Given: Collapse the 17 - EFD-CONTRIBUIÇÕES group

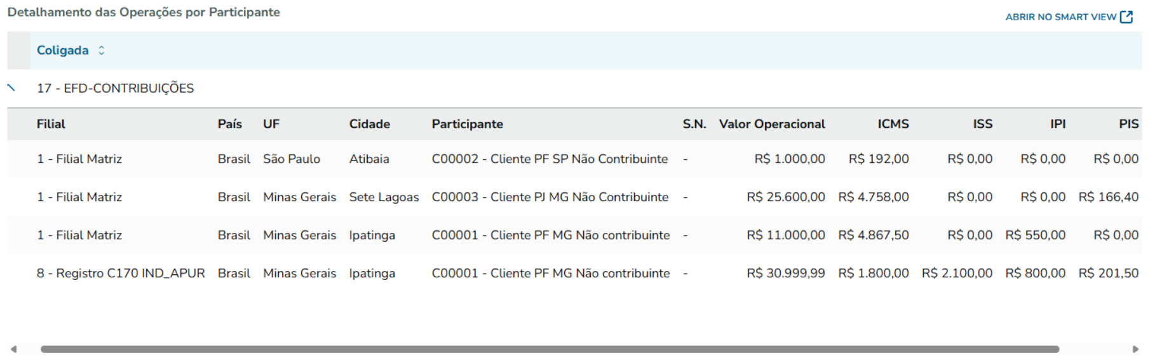Looking at the screenshot, I should pos(11,88).
